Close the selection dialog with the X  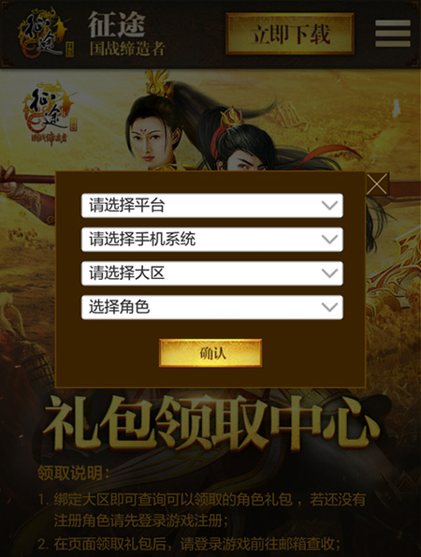tap(377, 184)
